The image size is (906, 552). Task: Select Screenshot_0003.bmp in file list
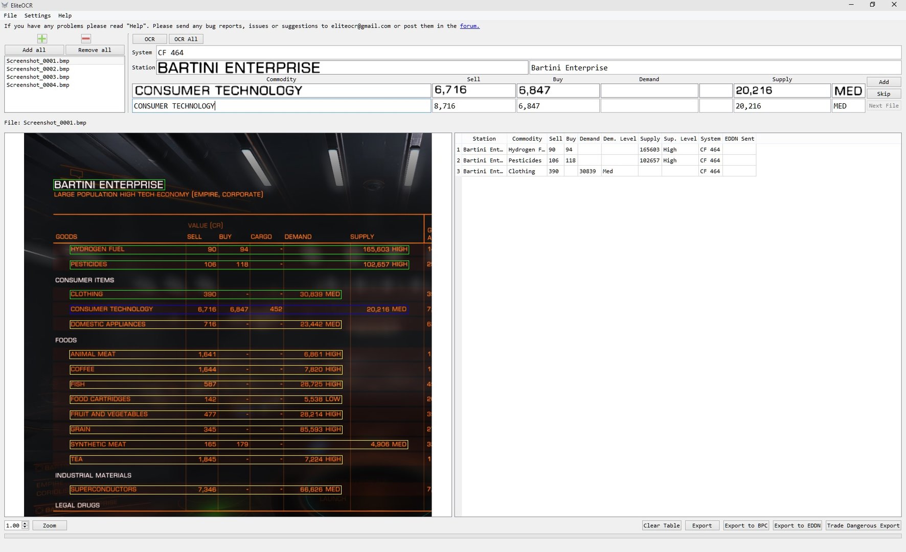pos(64,77)
